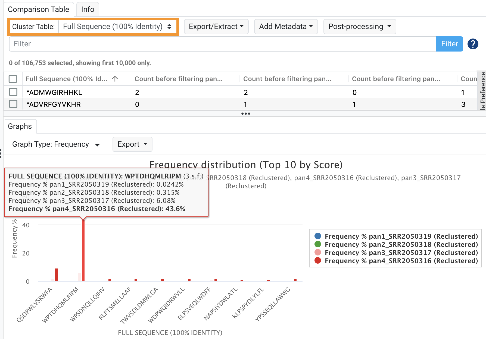The height and width of the screenshot is (339, 486).
Task: Toggle the select-all checkbox in table header
Action: coord(13,79)
